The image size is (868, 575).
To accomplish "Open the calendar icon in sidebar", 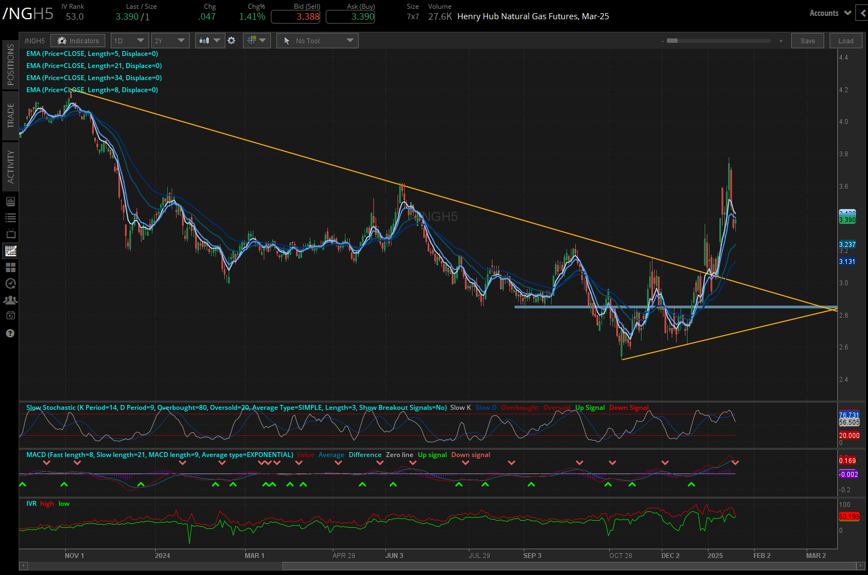I will (10, 315).
